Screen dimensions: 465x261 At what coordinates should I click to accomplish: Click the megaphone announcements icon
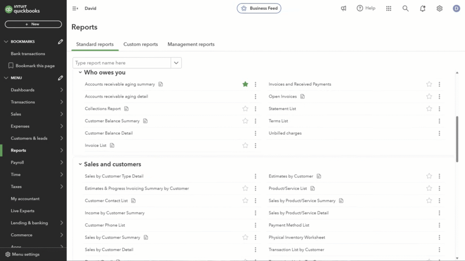[344, 9]
